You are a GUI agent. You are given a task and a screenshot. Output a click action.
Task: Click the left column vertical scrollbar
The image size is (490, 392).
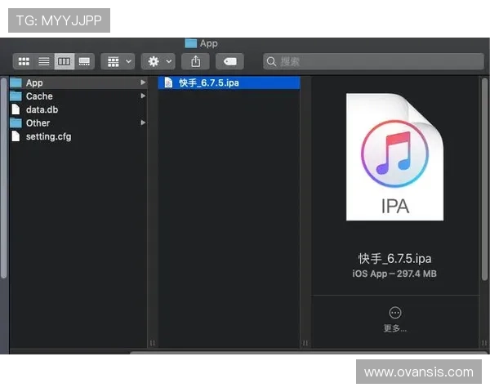coord(4,178)
